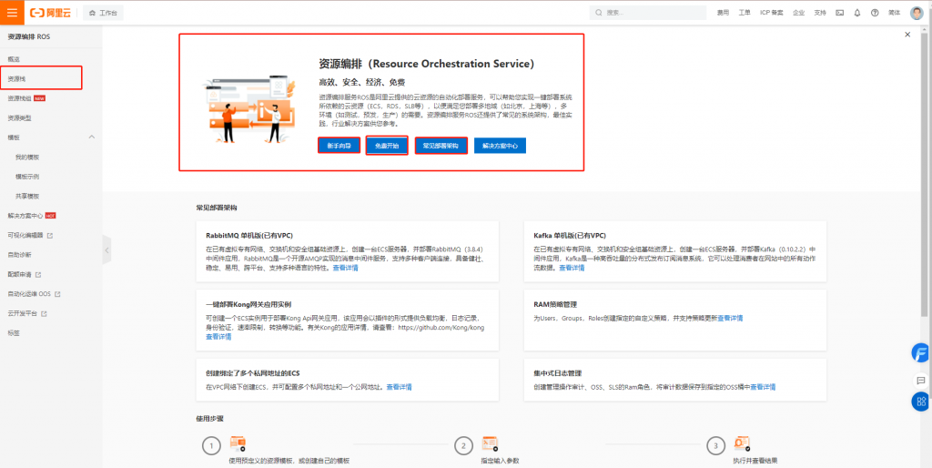Click the step 2 input parameters icon
Screen dimensions: 932x468
(x=490, y=443)
